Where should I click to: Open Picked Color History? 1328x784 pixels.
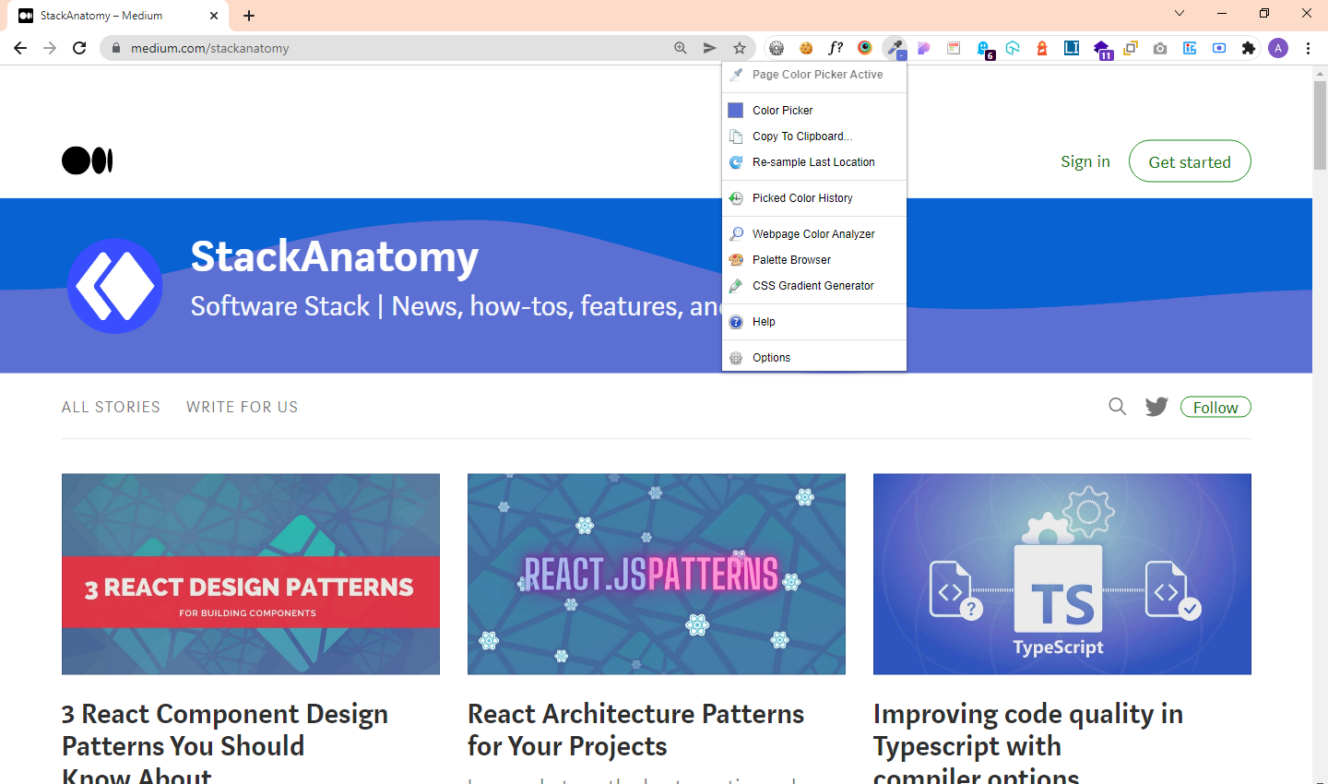(x=814, y=198)
